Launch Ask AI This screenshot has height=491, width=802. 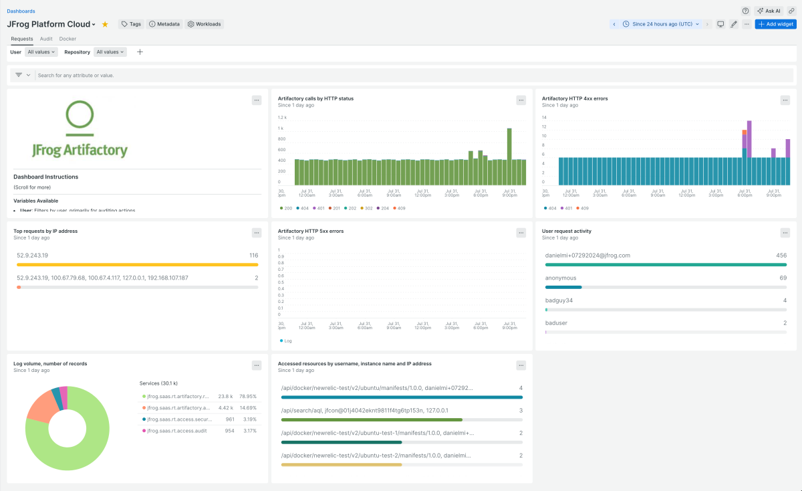pyautogui.click(x=769, y=11)
